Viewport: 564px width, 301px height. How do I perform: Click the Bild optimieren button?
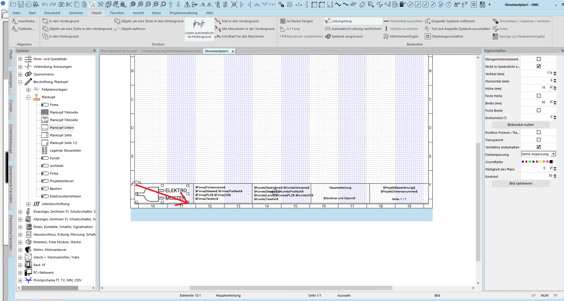coord(521,183)
